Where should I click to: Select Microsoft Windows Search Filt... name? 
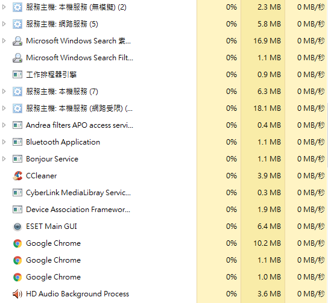[80, 58]
